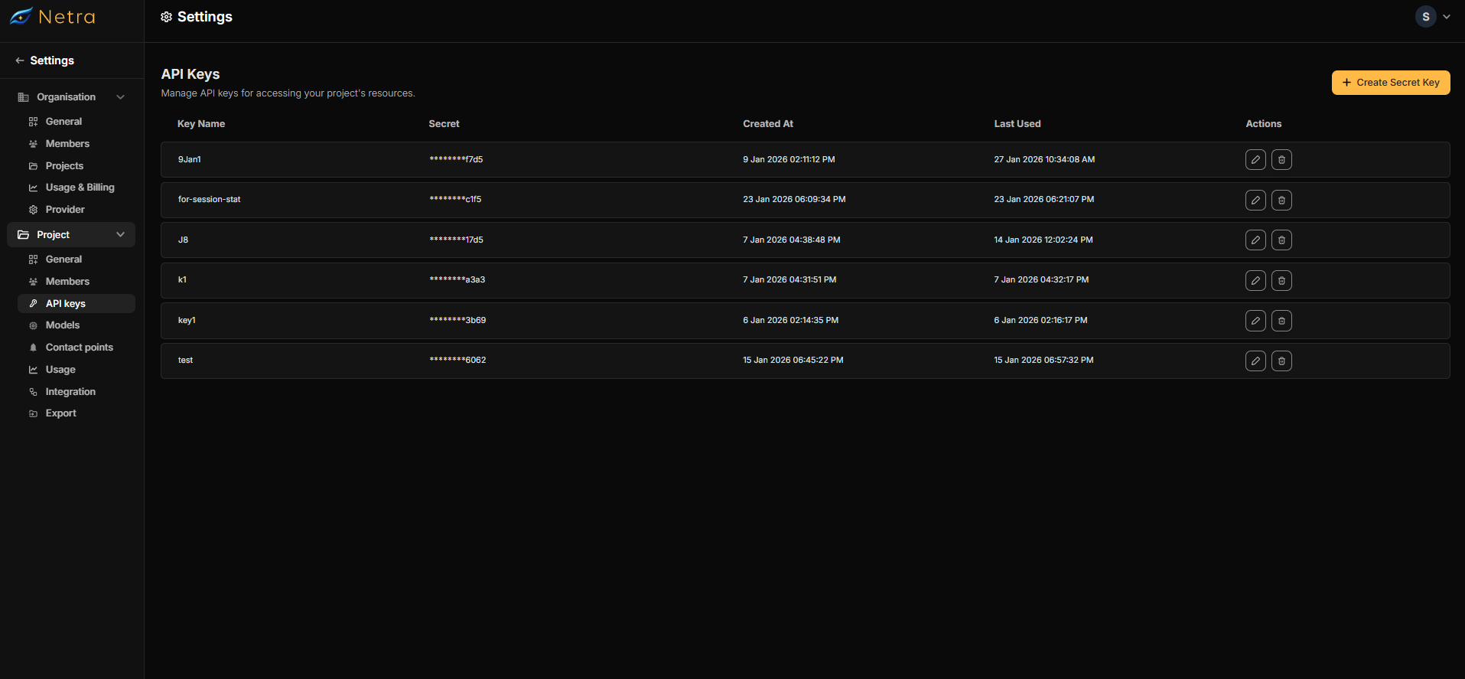
Task: Click Create Secret Key button
Action: pos(1391,83)
